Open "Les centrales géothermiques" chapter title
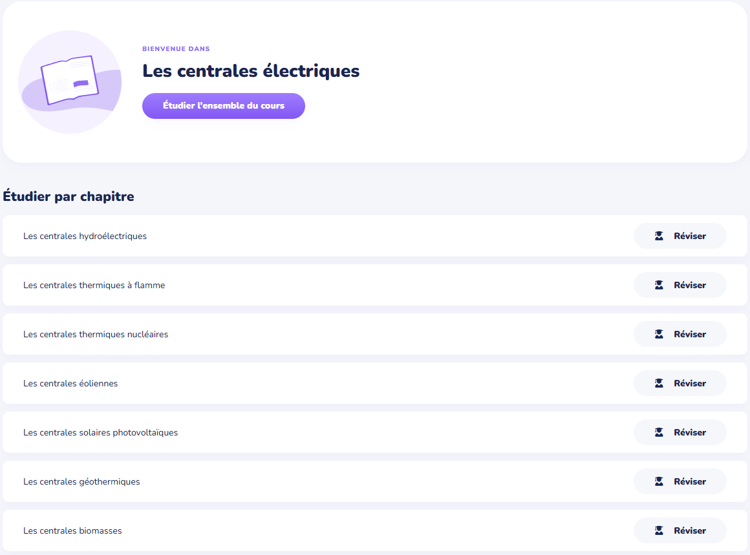Viewport: 750px width, 555px height. coord(81,481)
